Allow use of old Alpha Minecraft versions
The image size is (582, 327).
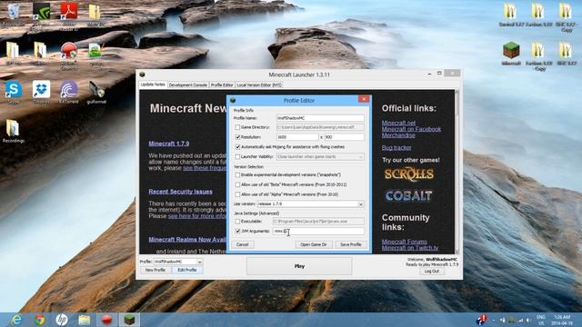237,194
